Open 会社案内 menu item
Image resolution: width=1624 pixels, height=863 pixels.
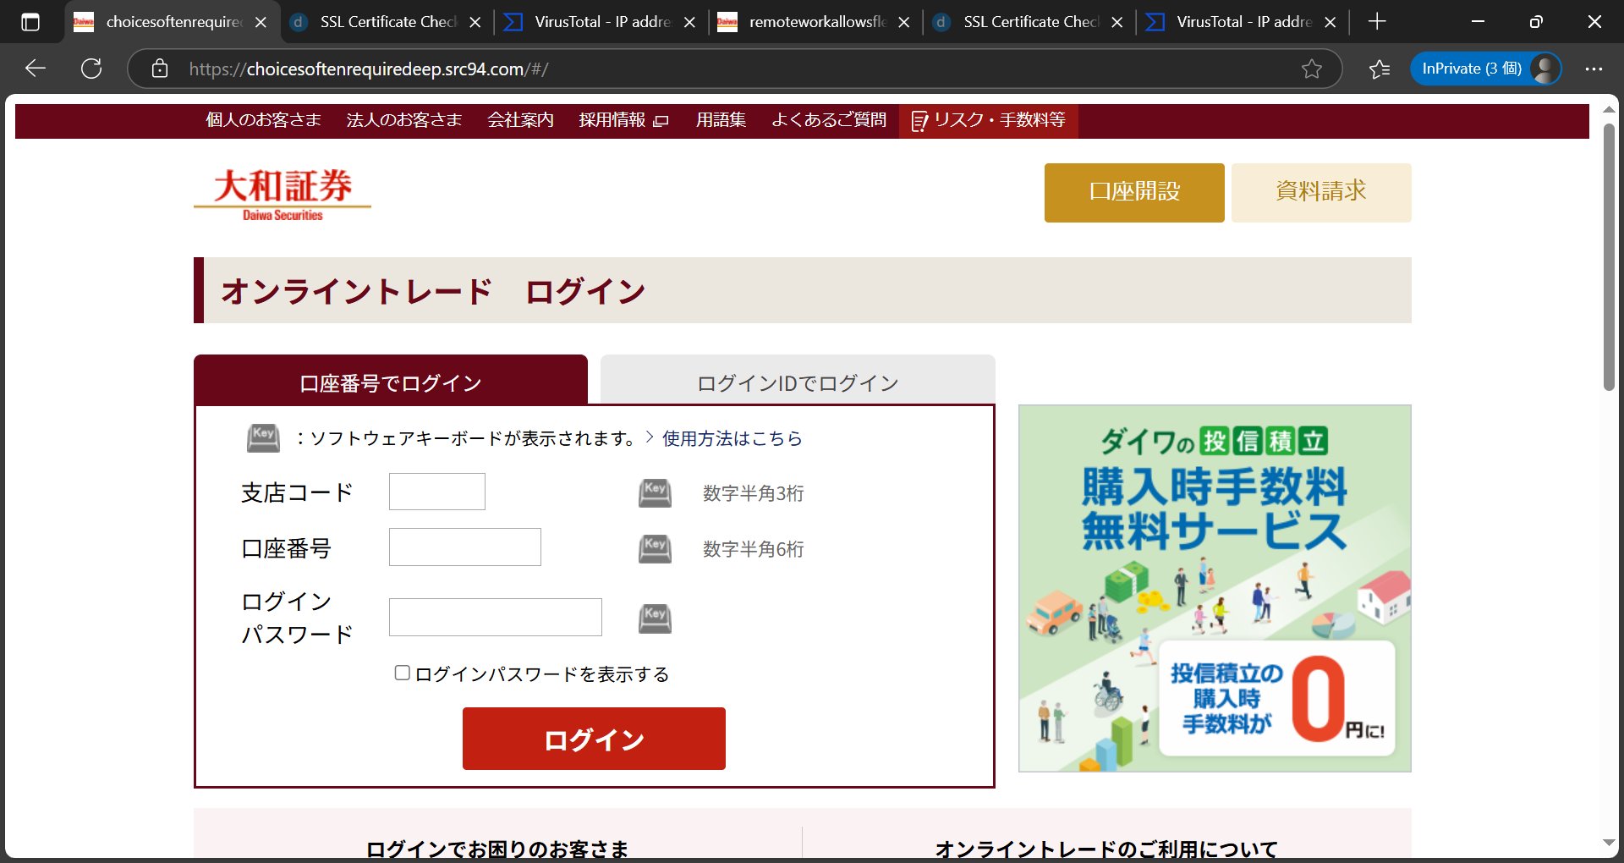click(520, 120)
